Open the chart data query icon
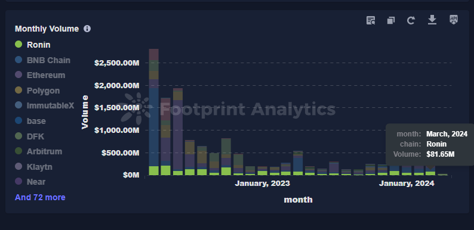The image size is (474, 230). (371, 20)
